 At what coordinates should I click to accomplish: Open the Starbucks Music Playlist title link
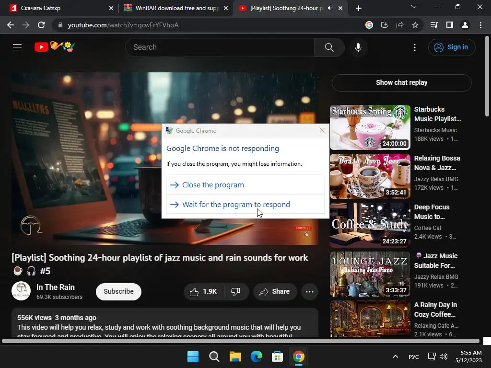437,114
